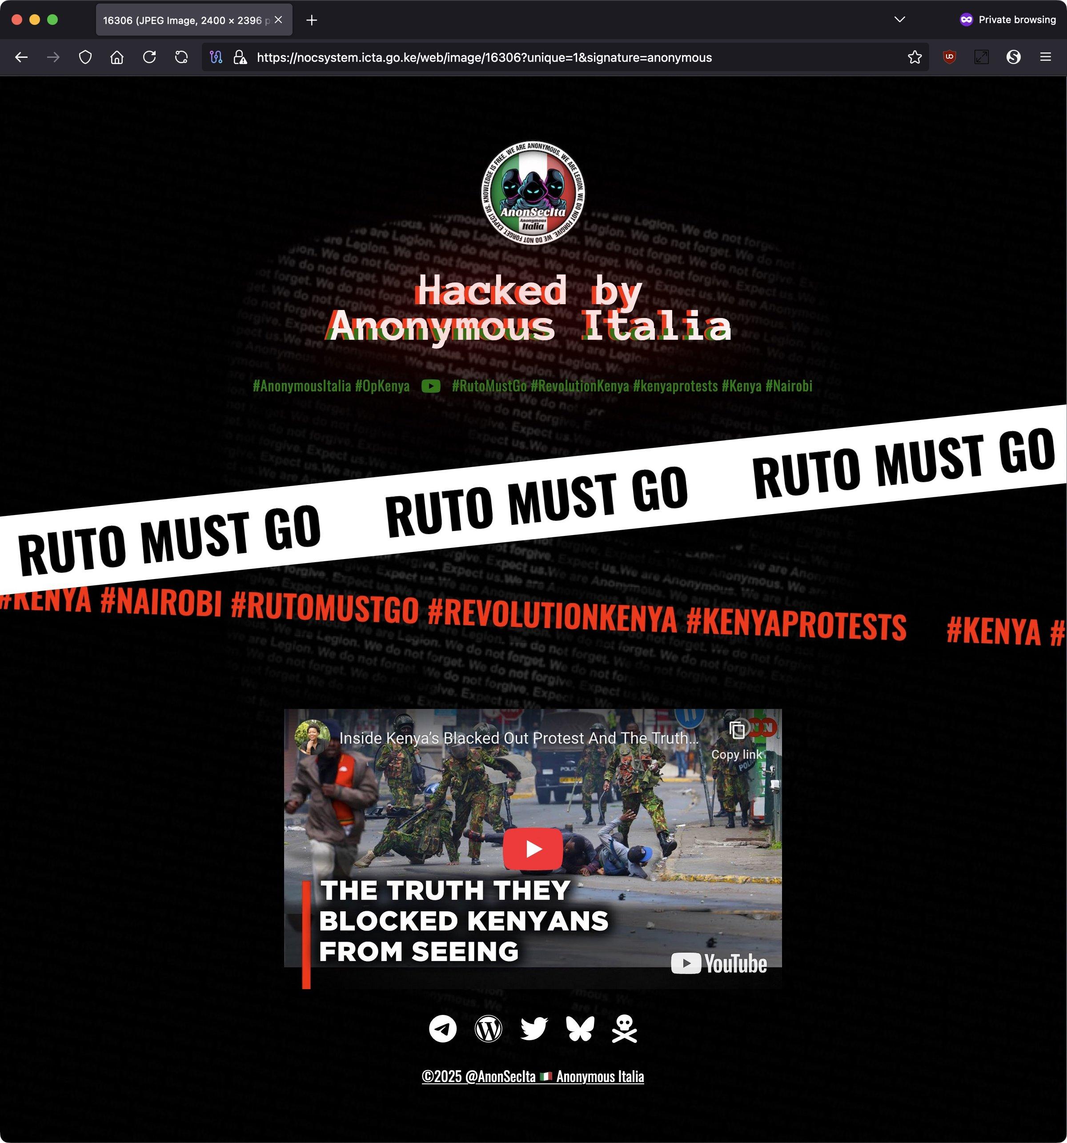This screenshot has width=1067, height=1143.
Task: Click the WordPress icon in footer
Action: coord(488,1029)
